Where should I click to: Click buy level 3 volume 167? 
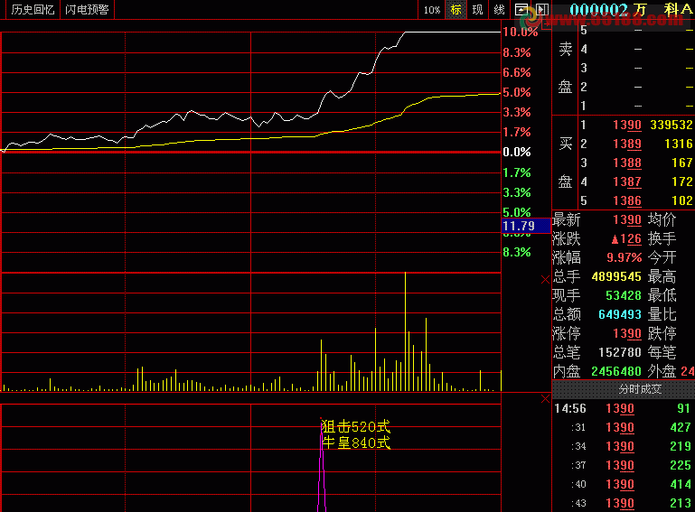(682, 163)
